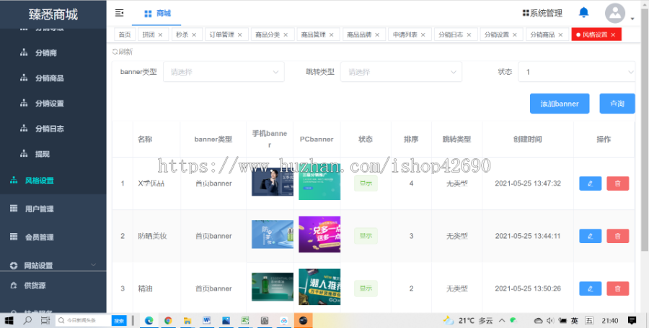Screen dimensions: 649x328
Task: Switch to the 首页 tab
Action: click(125, 35)
